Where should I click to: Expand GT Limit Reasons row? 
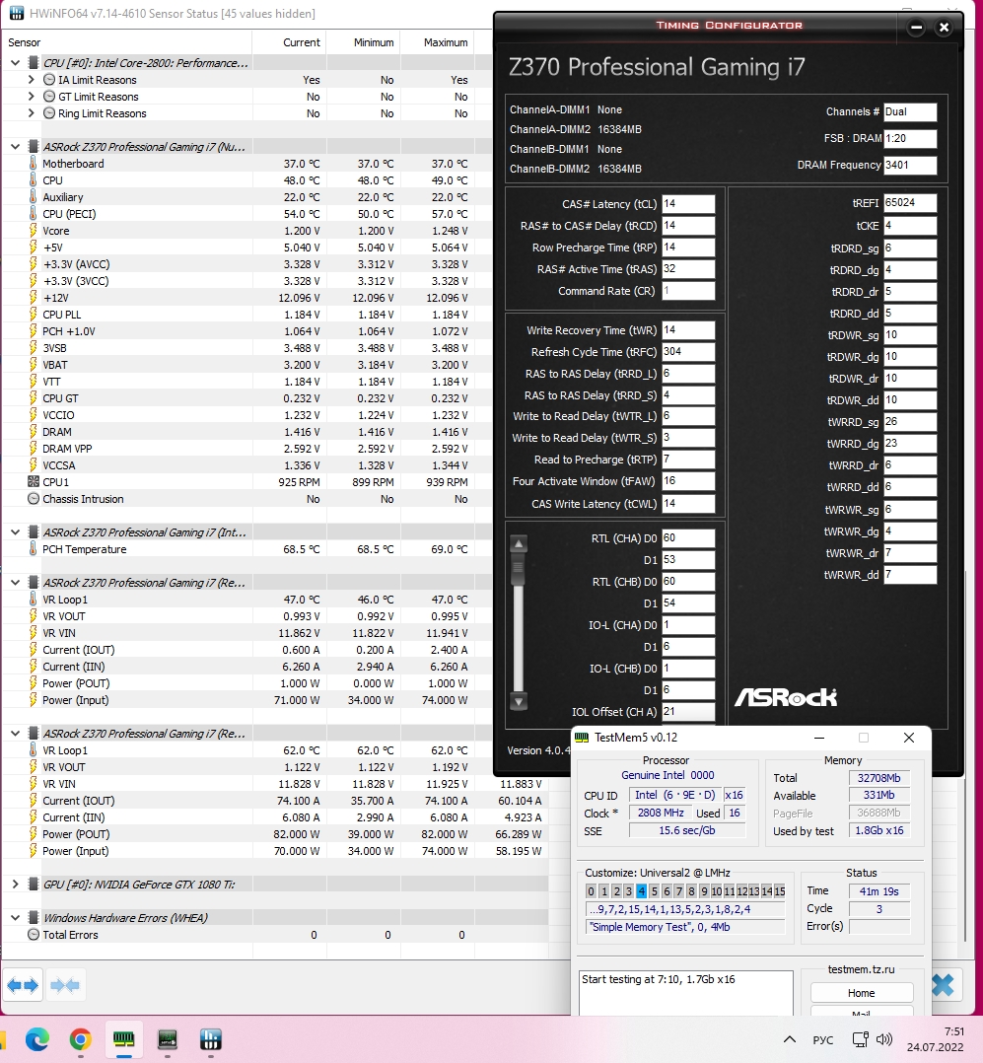pos(32,97)
